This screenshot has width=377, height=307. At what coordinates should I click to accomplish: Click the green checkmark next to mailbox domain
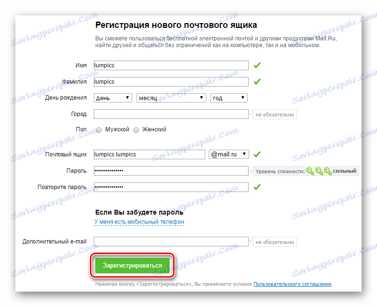click(257, 154)
